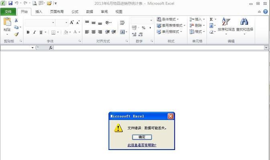Open the font size combo box

click(62, 23)
